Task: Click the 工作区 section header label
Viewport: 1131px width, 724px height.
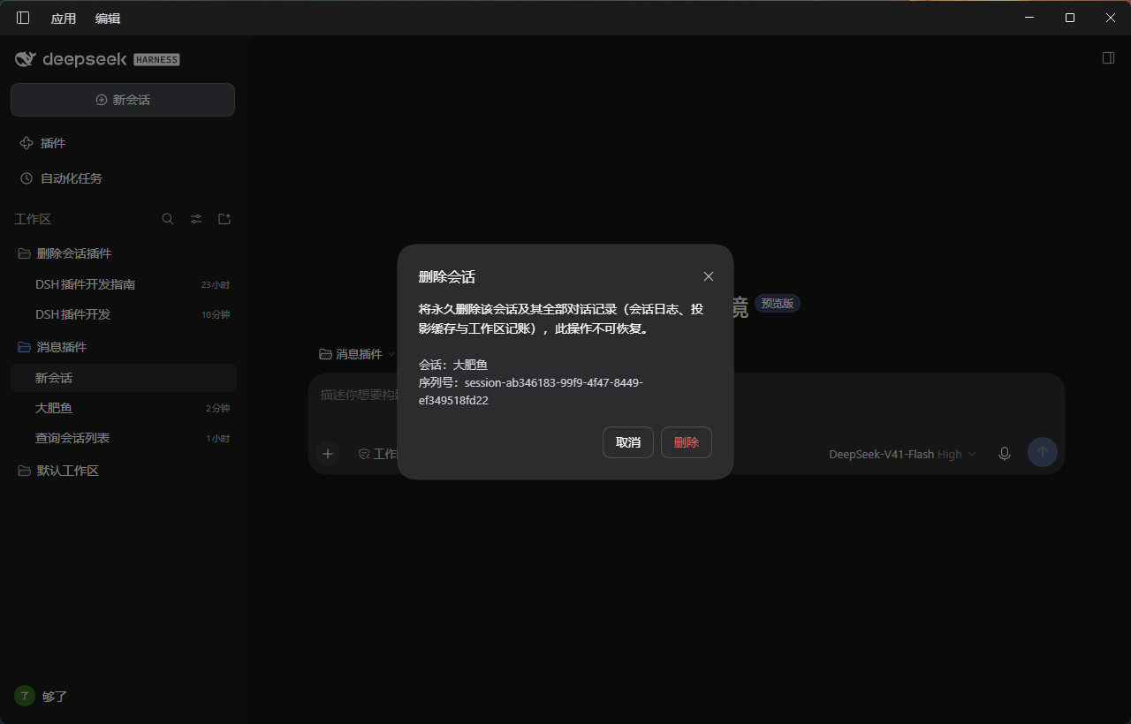Action: click(33, 219)
